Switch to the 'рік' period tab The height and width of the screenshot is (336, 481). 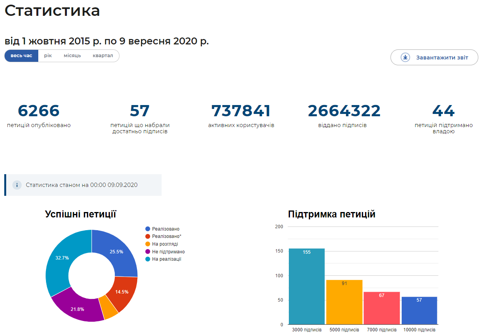(x=48, y=56)
